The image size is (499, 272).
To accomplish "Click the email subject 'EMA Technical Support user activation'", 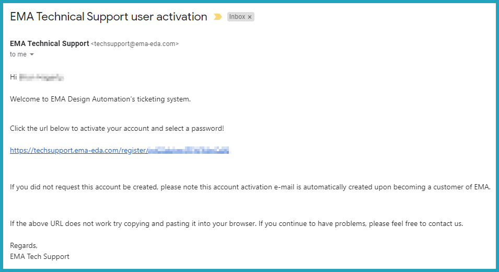I will pyautogui.click(x=109, y=17).
